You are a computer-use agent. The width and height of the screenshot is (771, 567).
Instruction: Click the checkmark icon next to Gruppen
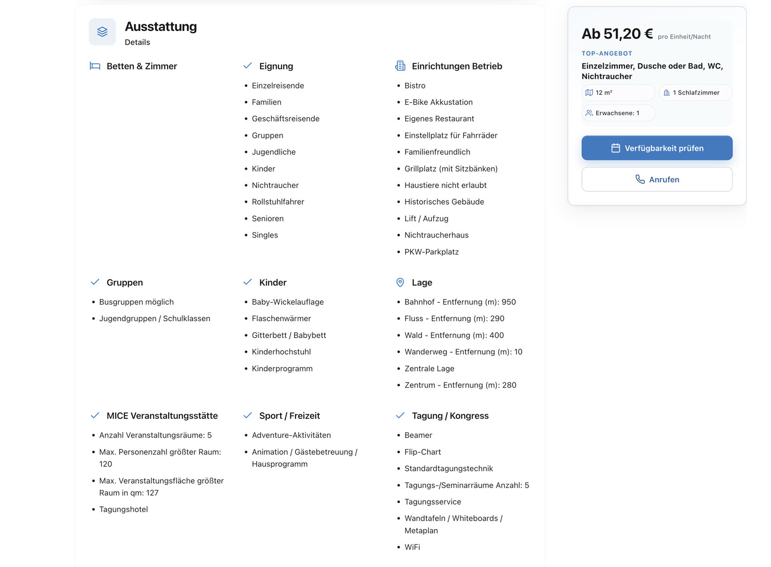[95, 282]
